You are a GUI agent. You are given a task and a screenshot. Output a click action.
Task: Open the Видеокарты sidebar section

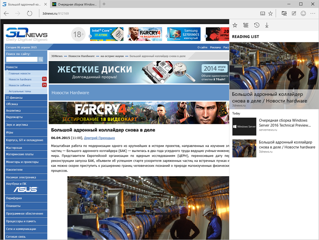point(14,117)
